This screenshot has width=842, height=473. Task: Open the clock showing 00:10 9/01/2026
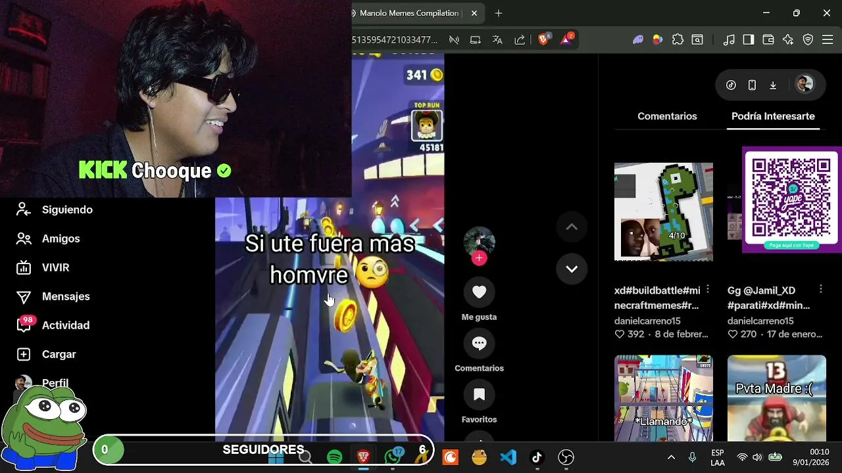[x=810, y=457]
